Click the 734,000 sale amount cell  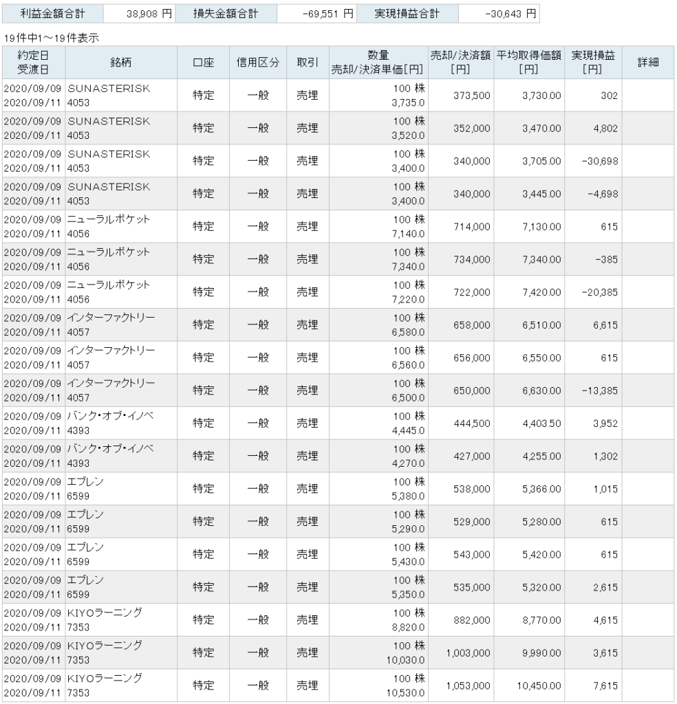pyautogui.click(x=460, y=259)
